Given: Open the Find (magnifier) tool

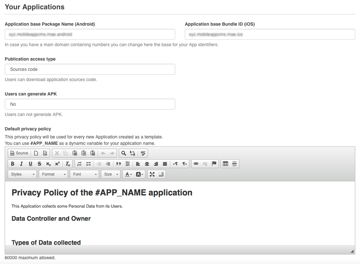Looking at the screenshot, I should [123, 153].
